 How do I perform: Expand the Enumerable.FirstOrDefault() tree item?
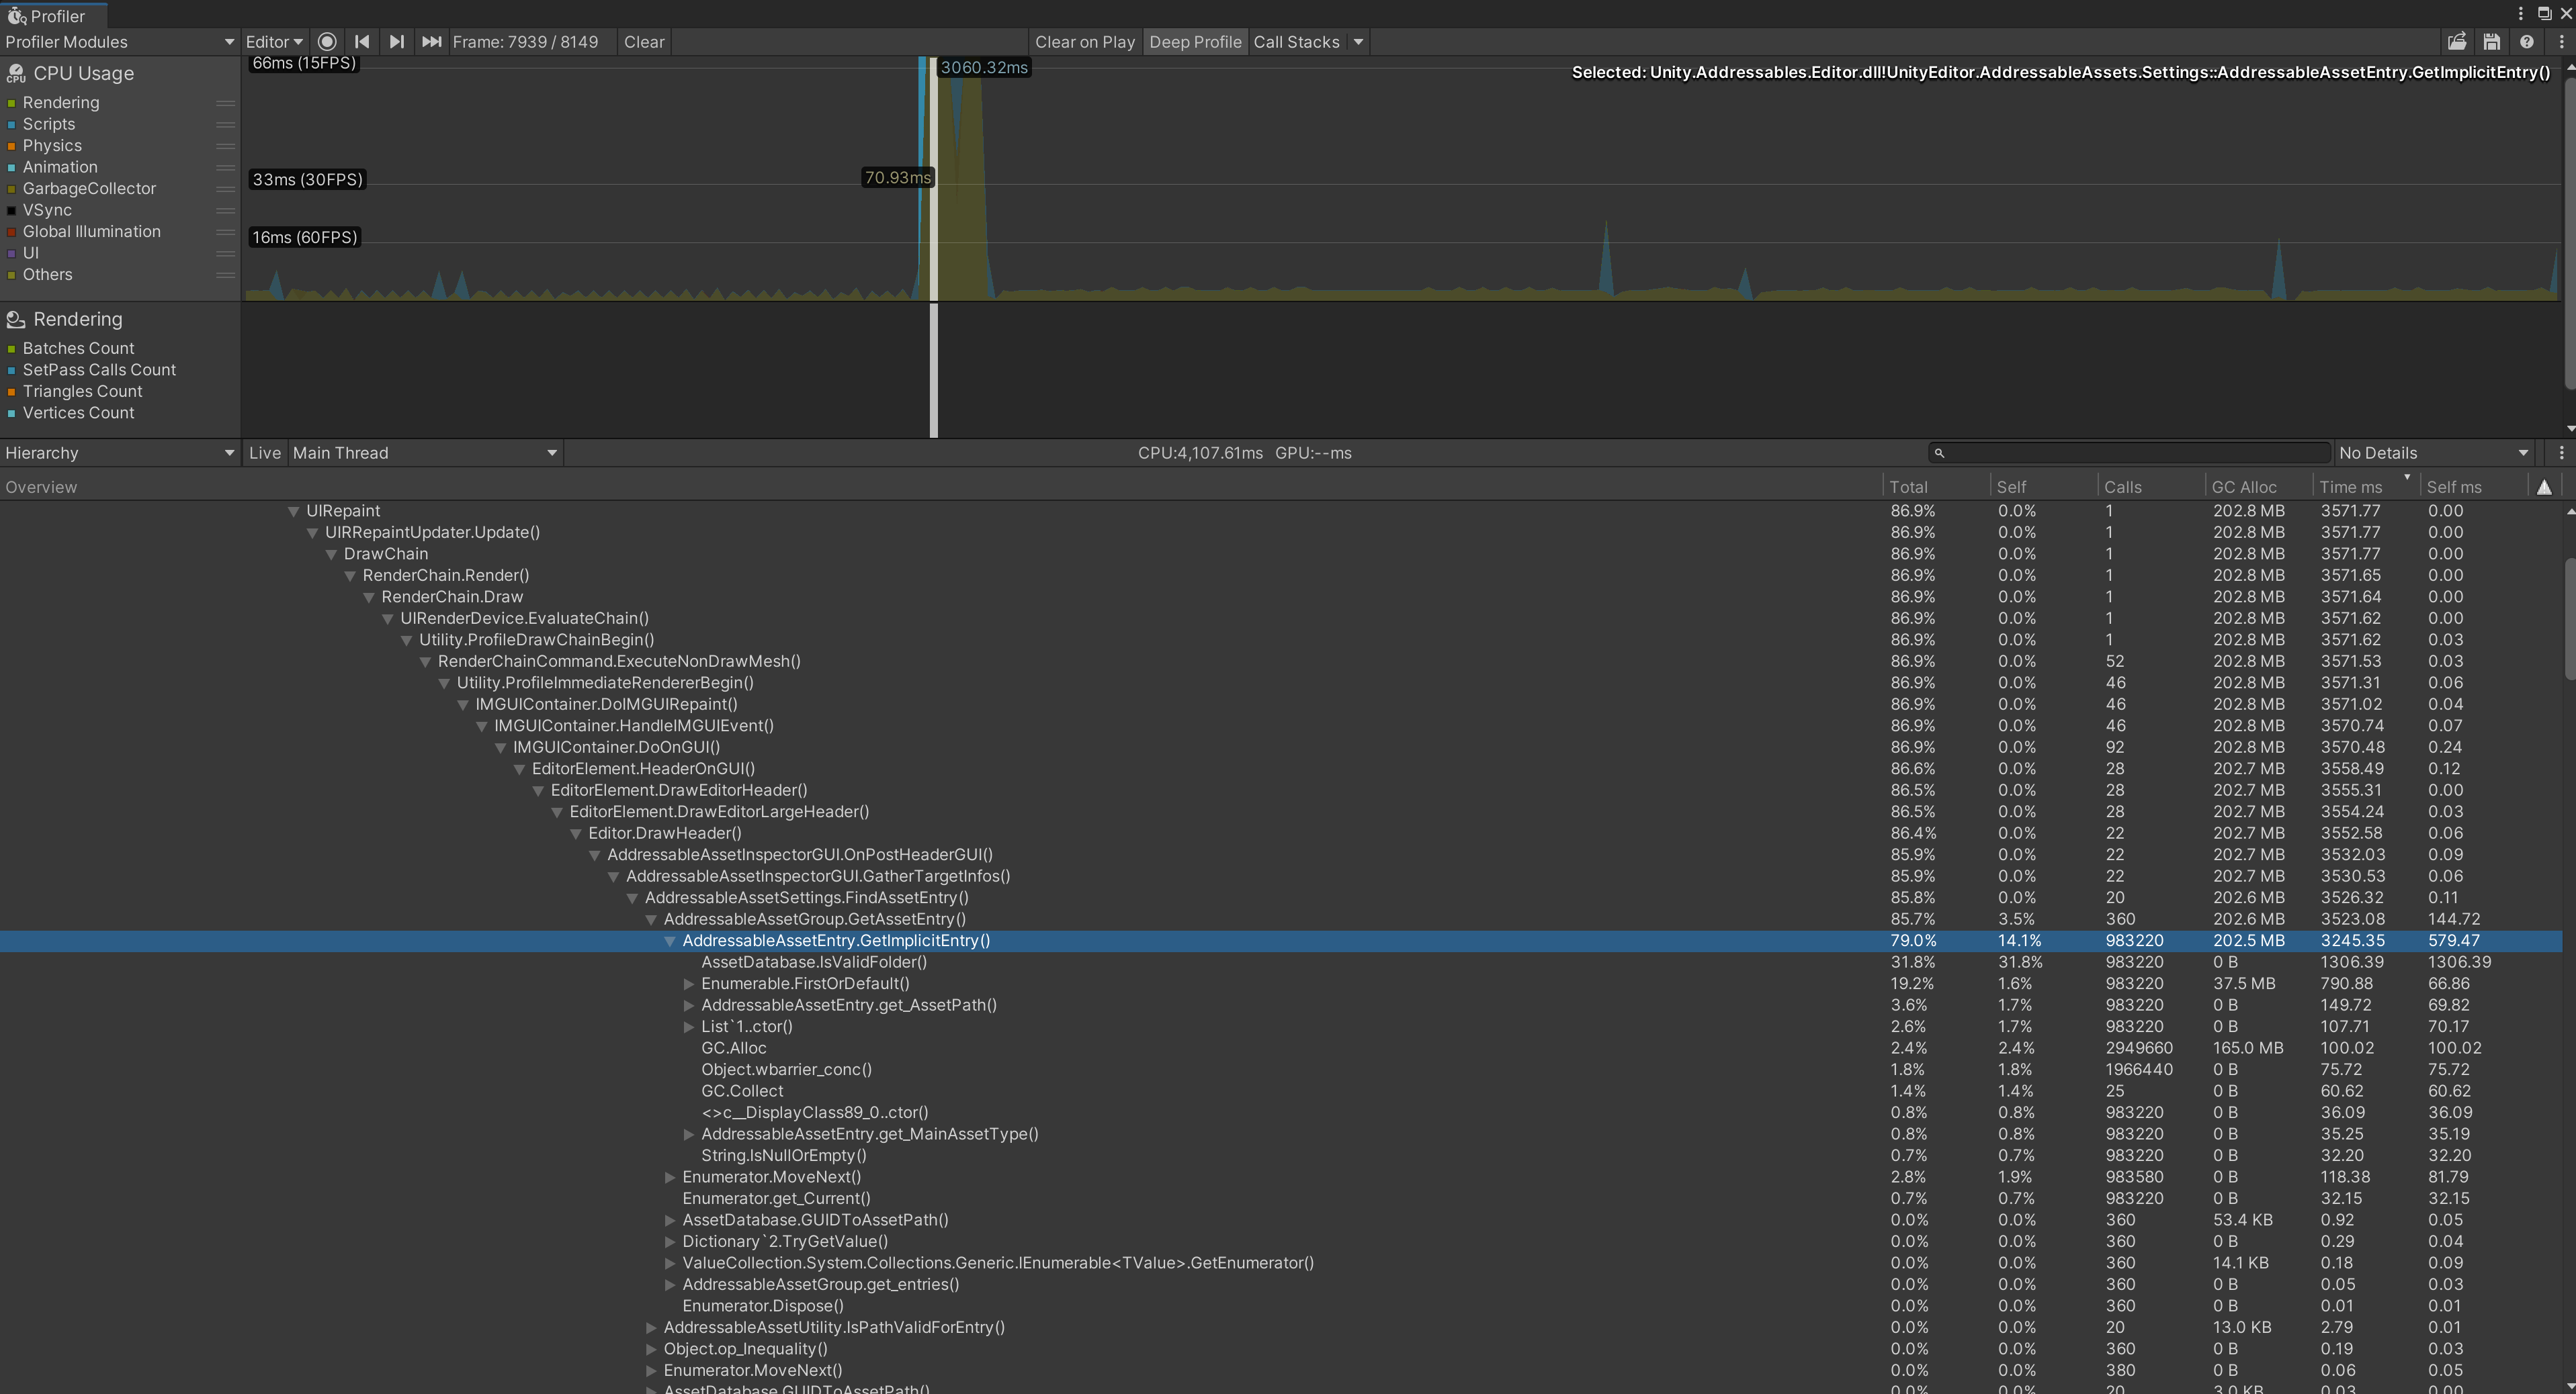[689, 984]
